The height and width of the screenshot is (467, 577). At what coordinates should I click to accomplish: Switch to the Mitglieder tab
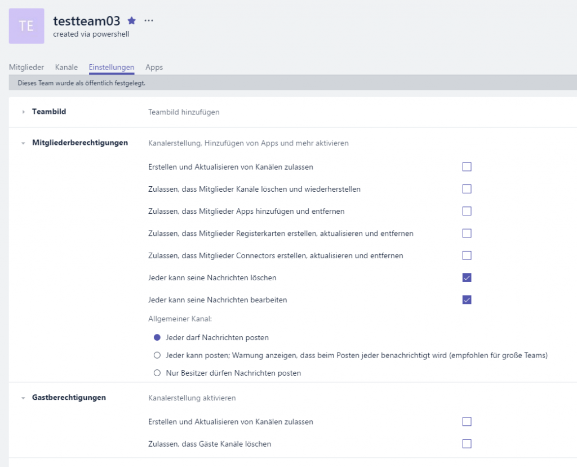click(x=26, y=67)
